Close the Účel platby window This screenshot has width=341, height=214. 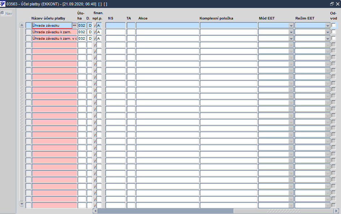(337, 4)
